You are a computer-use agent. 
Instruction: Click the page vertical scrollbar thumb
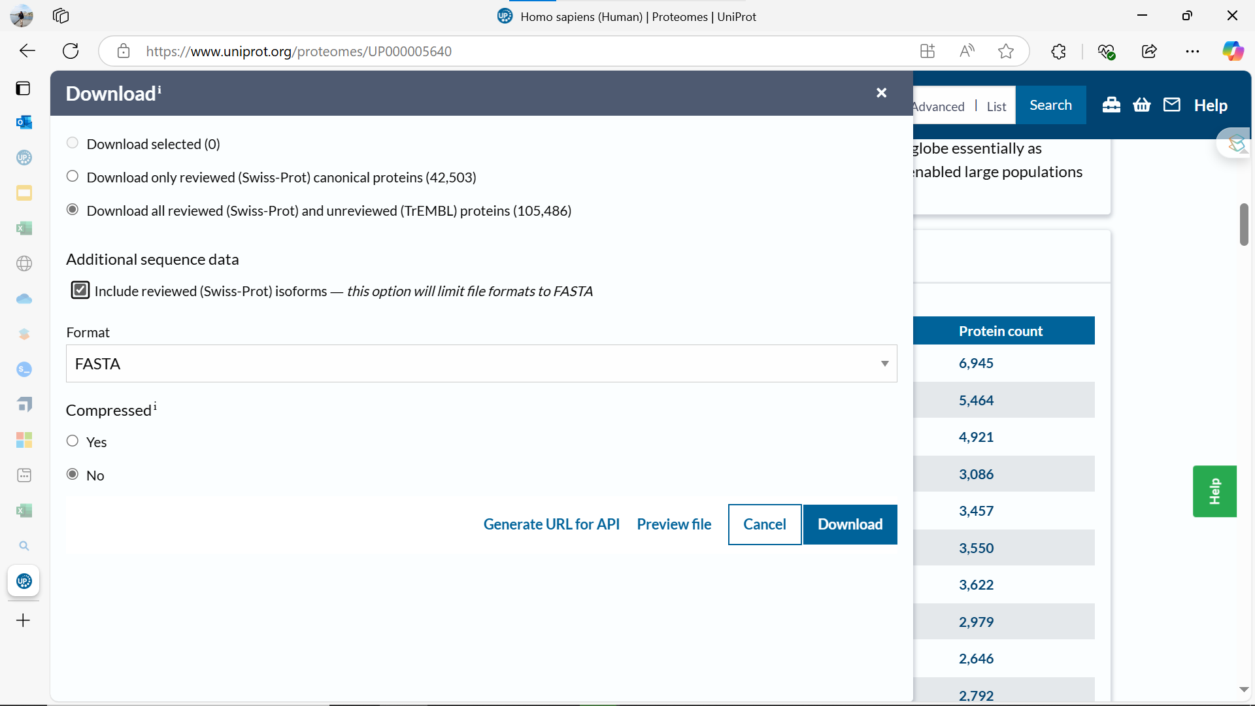click(1243, 224)
